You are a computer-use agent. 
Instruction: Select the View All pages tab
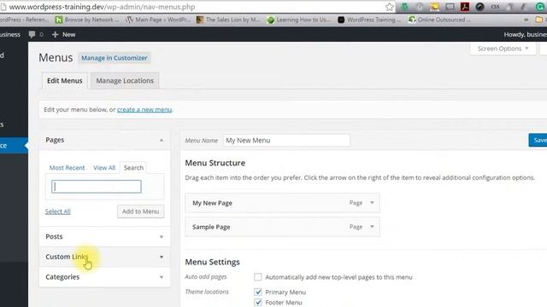[x=104, y=168]
